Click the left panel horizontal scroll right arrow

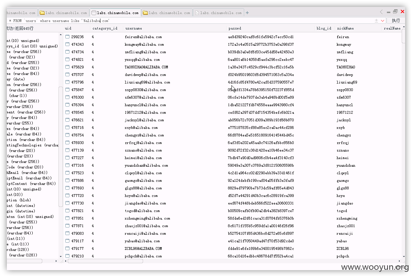(56, 261)
